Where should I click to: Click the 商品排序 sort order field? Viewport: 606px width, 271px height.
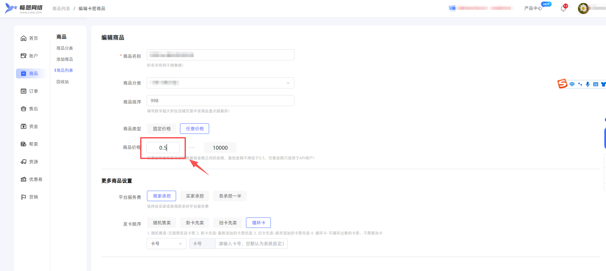[220, 101]
